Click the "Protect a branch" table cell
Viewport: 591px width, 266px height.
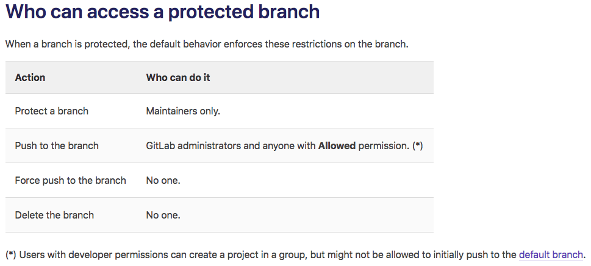coord(52,111)
